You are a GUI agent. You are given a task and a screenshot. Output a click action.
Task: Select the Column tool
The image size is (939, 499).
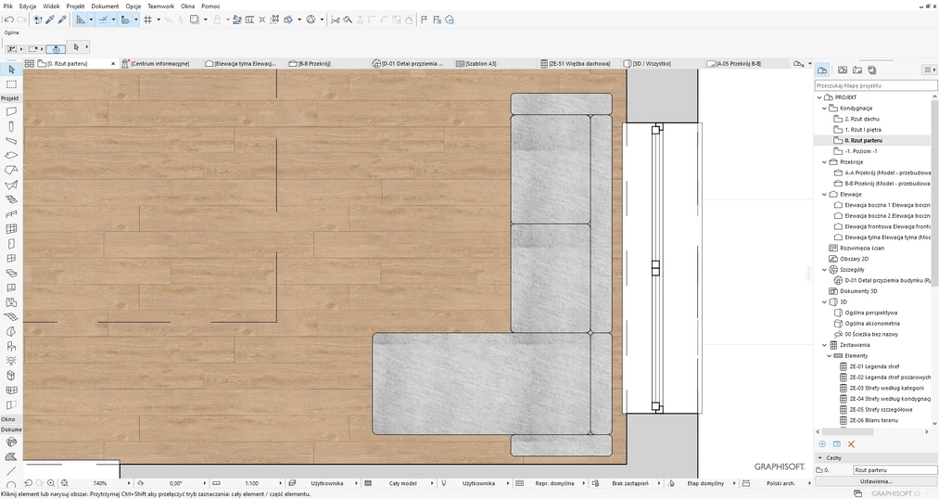(x=11, y=126)
